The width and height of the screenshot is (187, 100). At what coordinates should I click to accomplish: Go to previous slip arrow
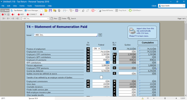[8, 18]
